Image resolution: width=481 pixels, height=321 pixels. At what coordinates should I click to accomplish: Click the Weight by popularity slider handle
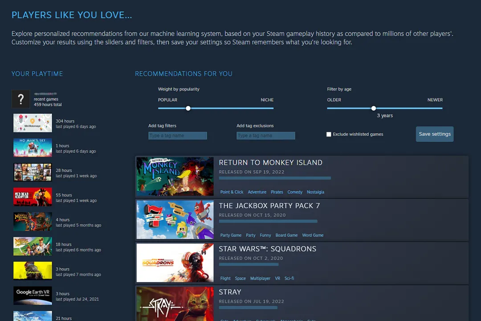pos(188,108)
